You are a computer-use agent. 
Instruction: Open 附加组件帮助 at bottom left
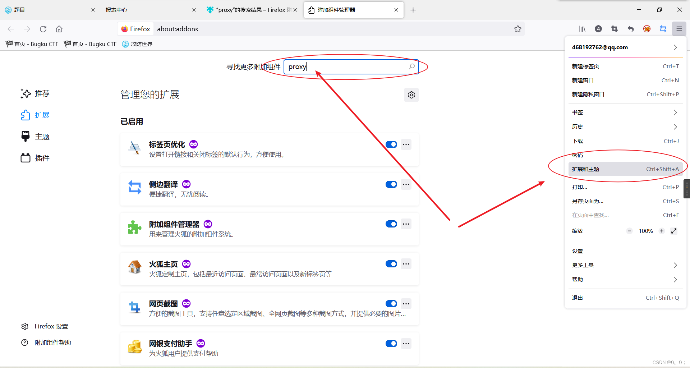coord(52,342)
